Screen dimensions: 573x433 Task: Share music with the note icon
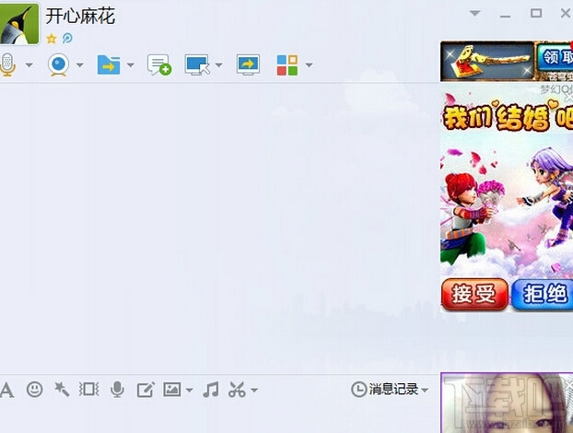pyautogui.click(x=211, y=390)
